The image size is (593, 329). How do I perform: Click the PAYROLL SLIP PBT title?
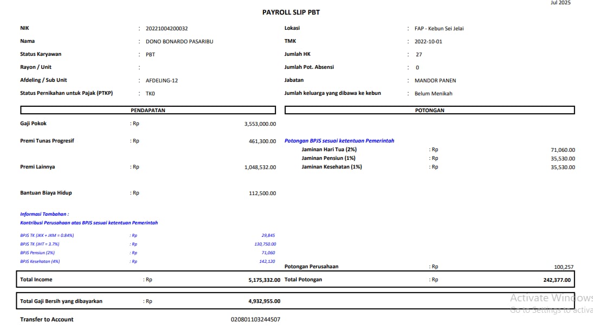pos(291,12)
